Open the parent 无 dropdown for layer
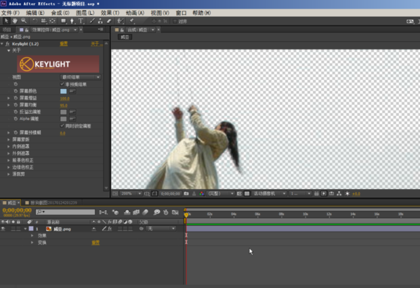Viewport: 420px width, 288px height. tap(161, 228)
